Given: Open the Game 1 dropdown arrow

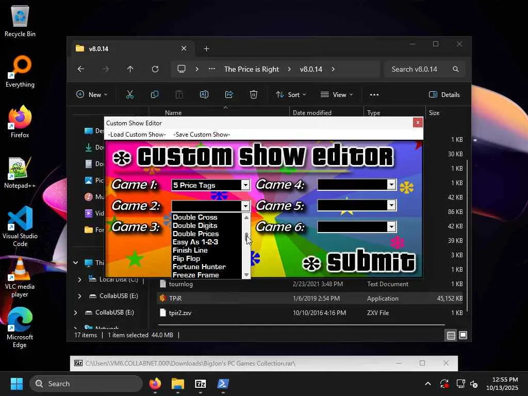Looking at the screenshot, I should tap(245, 185).
